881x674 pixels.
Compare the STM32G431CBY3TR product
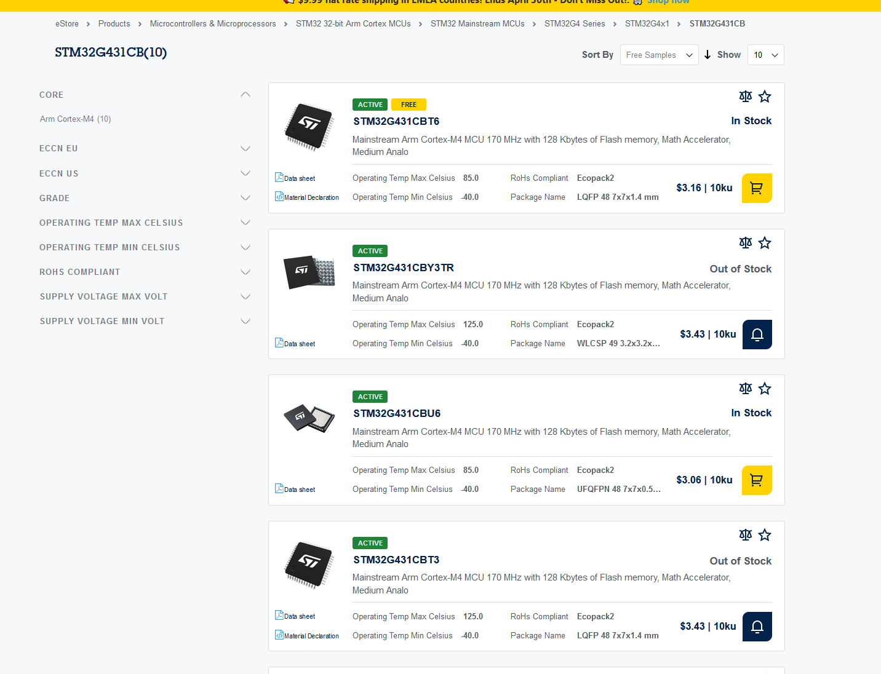click(746, 243)
